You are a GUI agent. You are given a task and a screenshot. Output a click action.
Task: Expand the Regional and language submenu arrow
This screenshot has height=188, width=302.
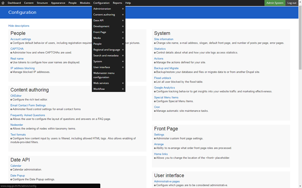pyautogui.click(x=123, y=50)
